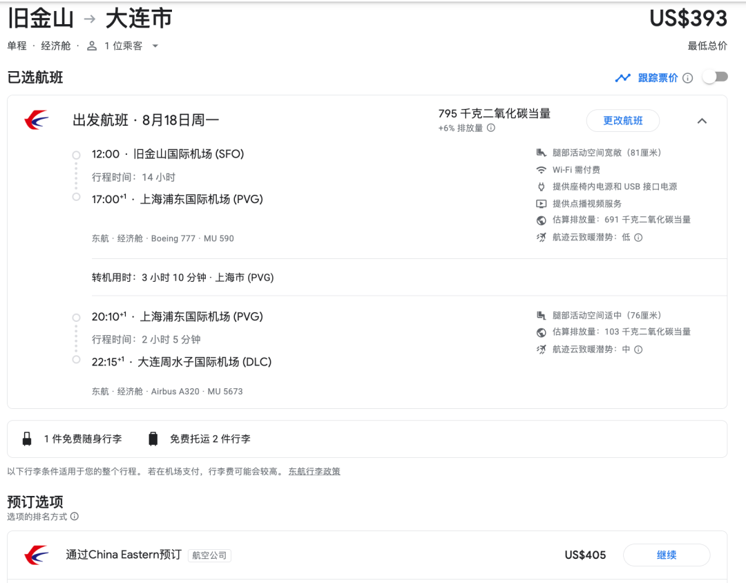Click the carry-on baggage icon
This screenshot has width=746, height=583.
28,439
